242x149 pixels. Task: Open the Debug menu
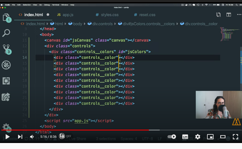click(47, 5)
